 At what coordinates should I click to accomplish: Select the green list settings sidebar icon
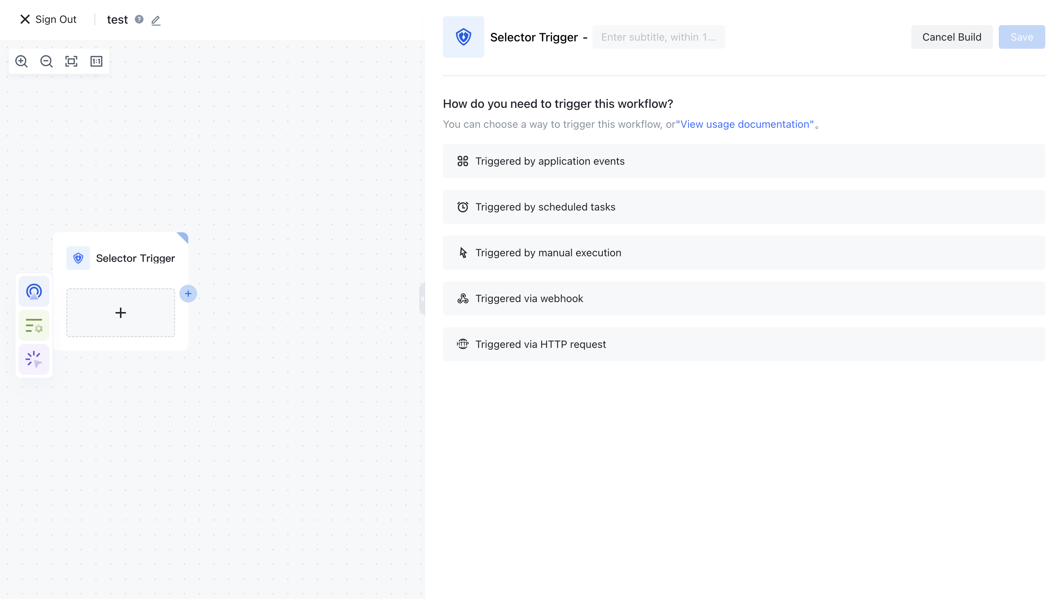pos(34,326)
